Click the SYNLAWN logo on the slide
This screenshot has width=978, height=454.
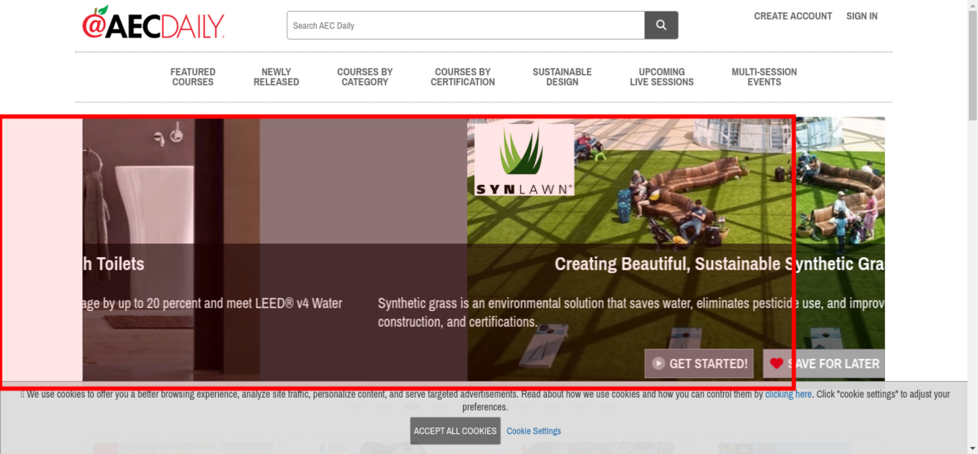click(524, 160)
